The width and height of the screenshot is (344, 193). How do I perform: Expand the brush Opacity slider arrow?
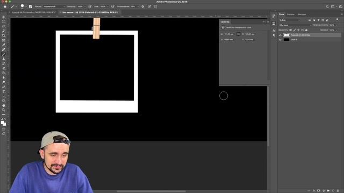(x=85, y=7)
